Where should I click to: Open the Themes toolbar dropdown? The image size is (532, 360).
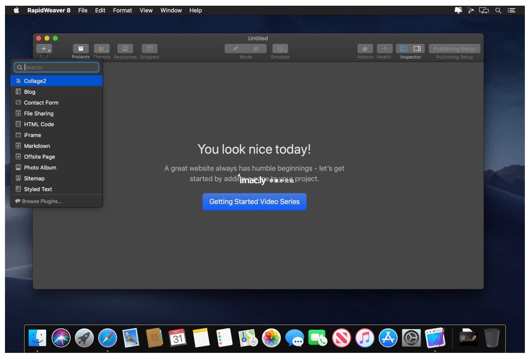coord(102,48)
